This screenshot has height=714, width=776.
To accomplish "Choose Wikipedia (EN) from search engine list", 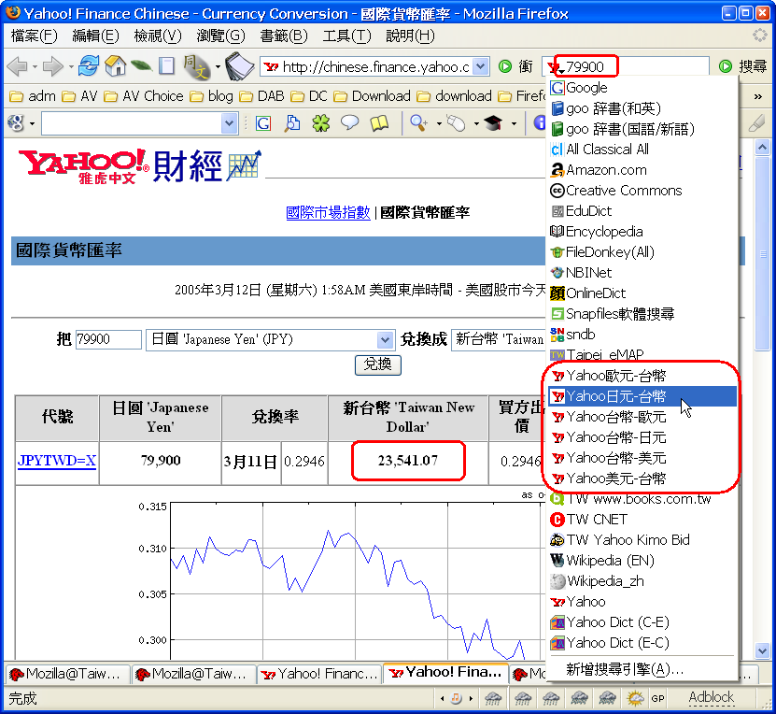I will [x=610, y=561].
